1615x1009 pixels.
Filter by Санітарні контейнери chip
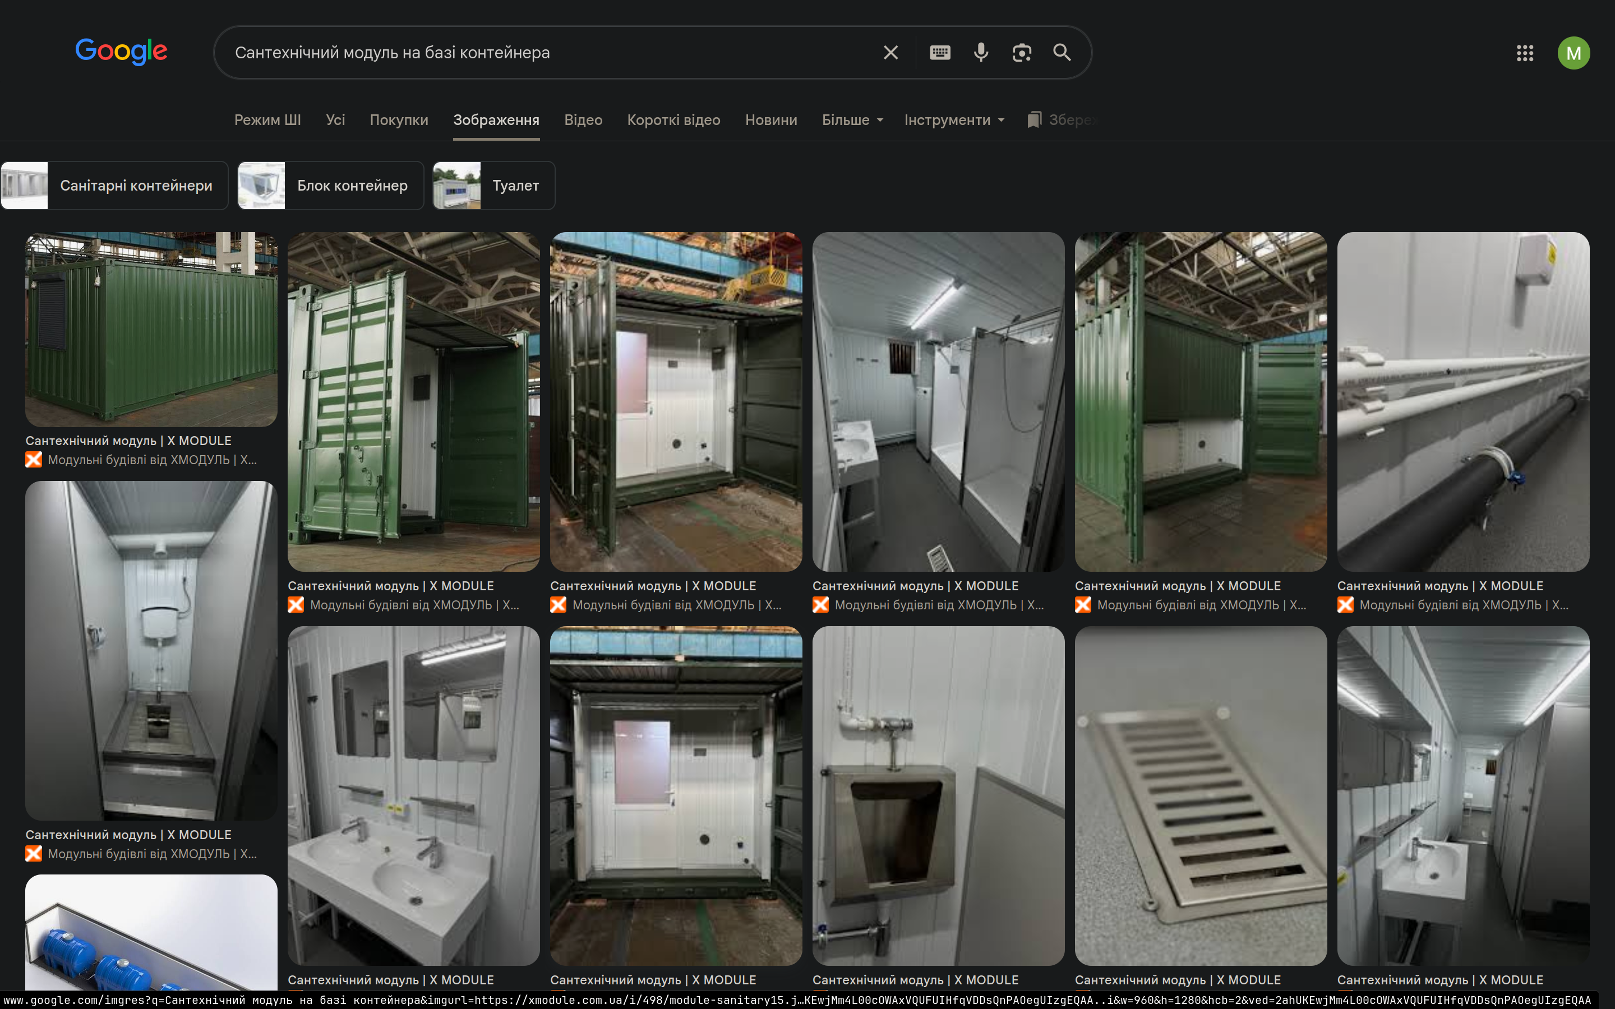click(115, 186)
